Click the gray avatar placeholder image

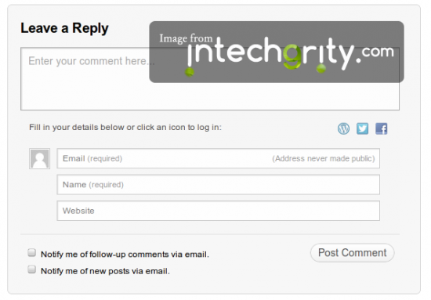(40, 158)
